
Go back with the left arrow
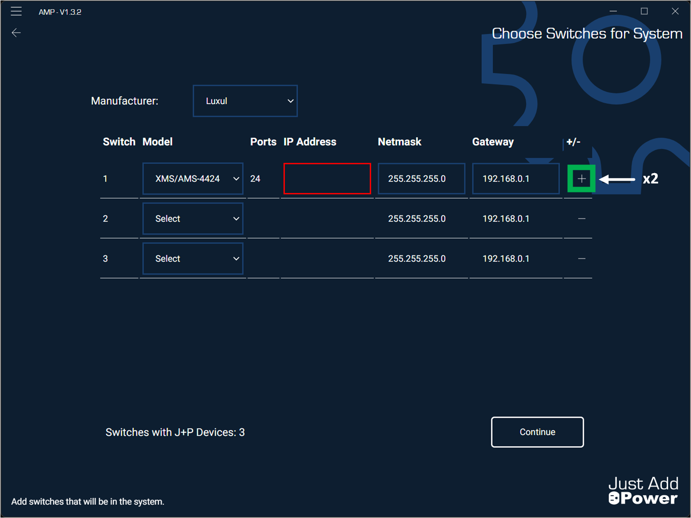[x=16, y=32]
